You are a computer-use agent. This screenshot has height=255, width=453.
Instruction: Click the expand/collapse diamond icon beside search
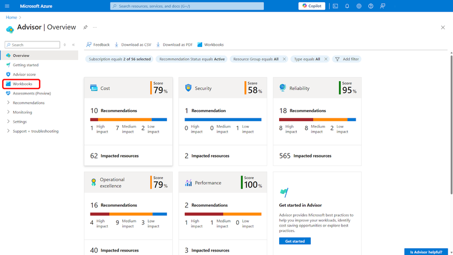[x=65, y=45]
